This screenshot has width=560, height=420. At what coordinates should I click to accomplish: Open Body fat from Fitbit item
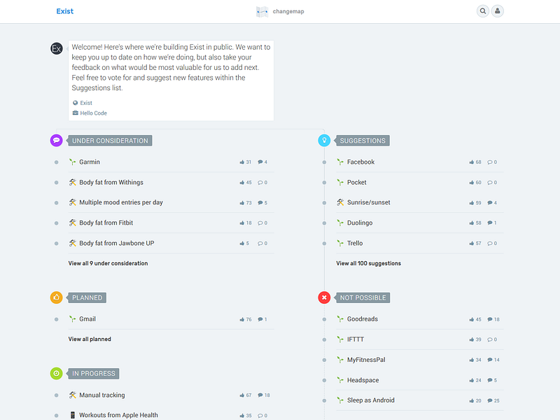tap(106, 223)
